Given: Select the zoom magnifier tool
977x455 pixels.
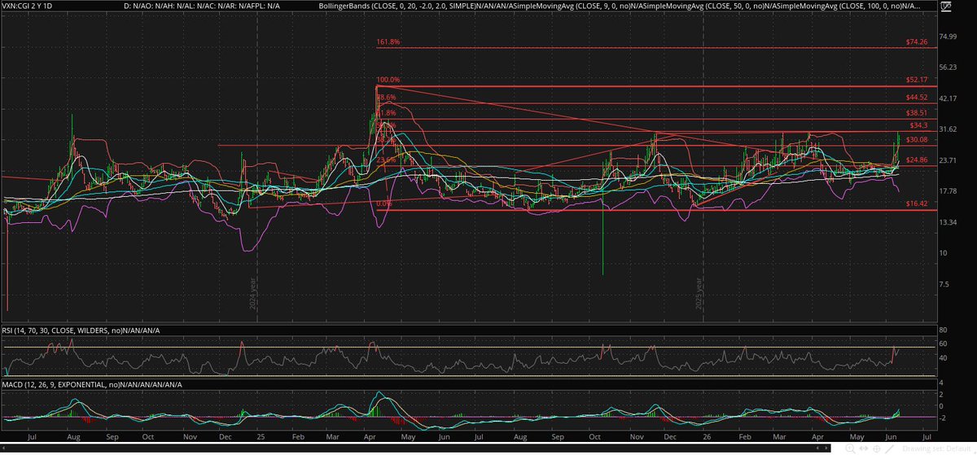Looking at the screenshot, I should (850, 448).
